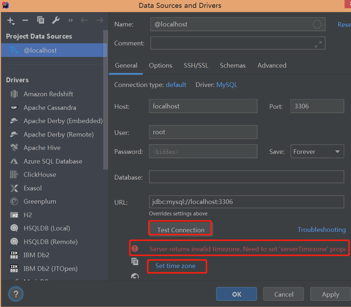This screenshot has height=307, width=351.
Task: Edit the Name field
Action: pos(237,24)
